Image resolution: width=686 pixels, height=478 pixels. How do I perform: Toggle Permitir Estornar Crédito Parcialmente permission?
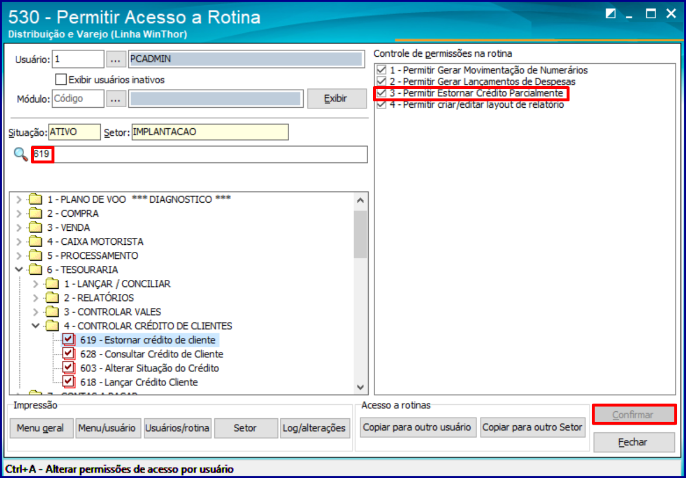point(382,94)
